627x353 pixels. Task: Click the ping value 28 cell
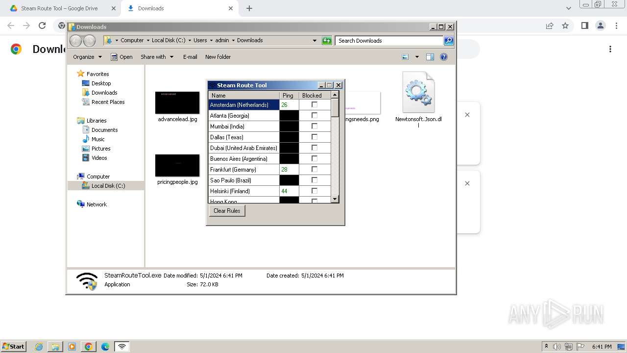pos(289,169)
